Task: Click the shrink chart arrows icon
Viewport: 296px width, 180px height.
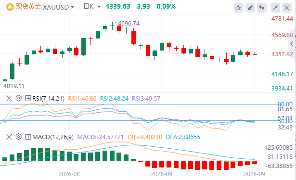Action: tap(275, 8)
